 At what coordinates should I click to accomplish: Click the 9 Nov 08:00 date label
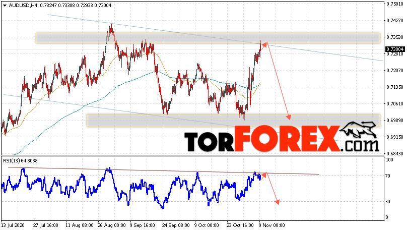click(x=272, y=225)
